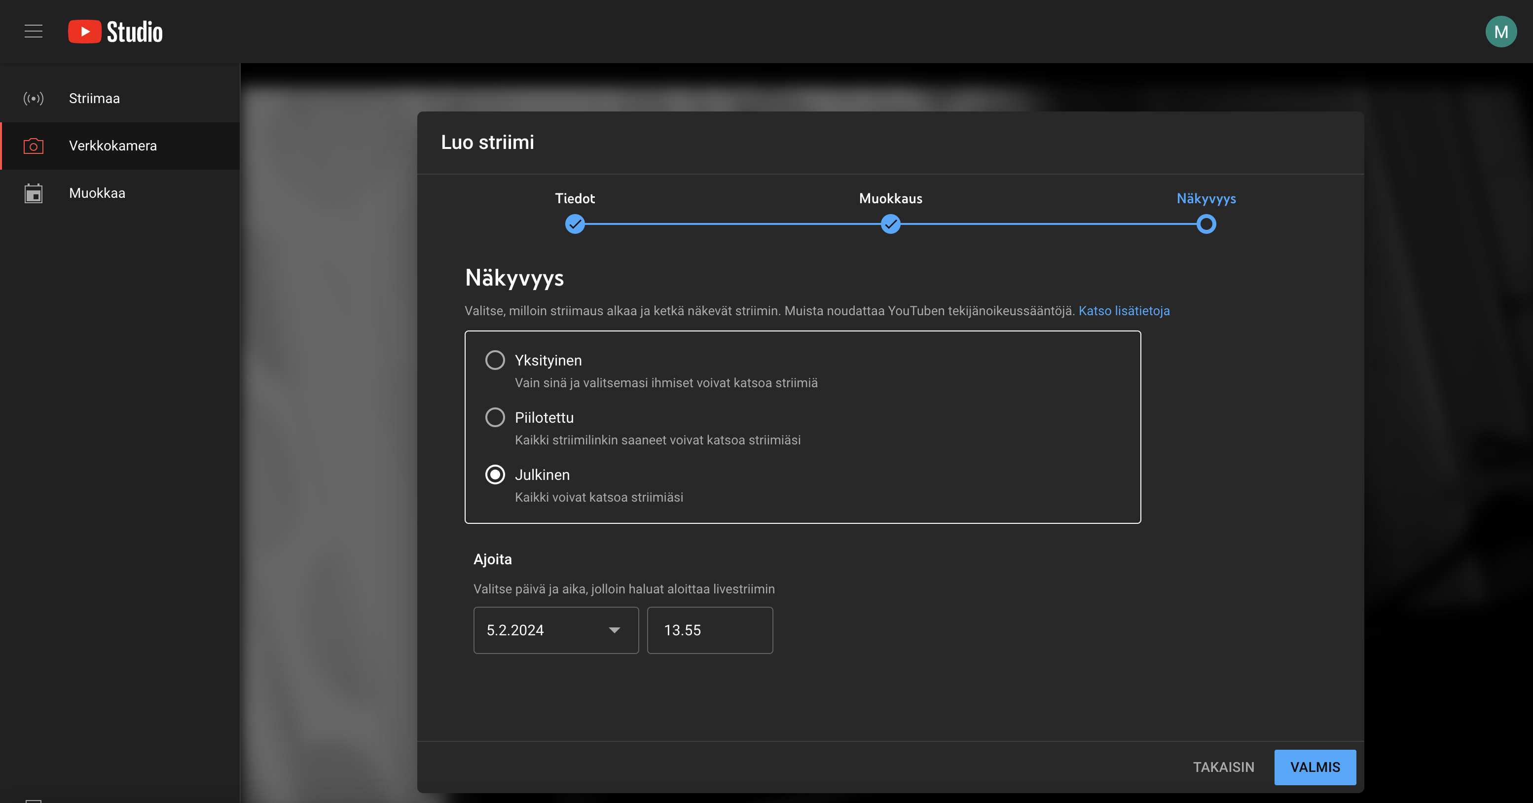Open the Striimaa sidebar item
The width and height of the screenshot is (1533, 803).
tap(94, 98)
